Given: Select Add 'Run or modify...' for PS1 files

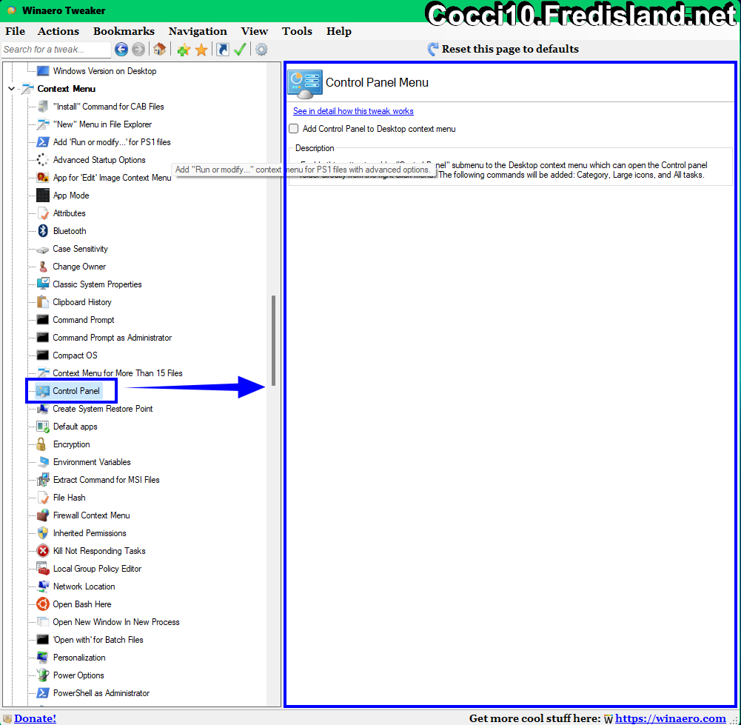Looking at the screenshot, I should [x=112, y=142].
